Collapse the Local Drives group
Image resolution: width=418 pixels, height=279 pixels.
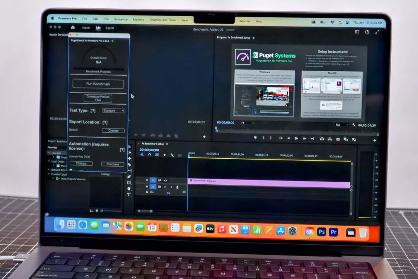(x=49, y=161)
